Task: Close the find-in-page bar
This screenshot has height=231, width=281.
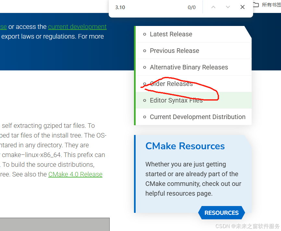Action: point(242,7)
